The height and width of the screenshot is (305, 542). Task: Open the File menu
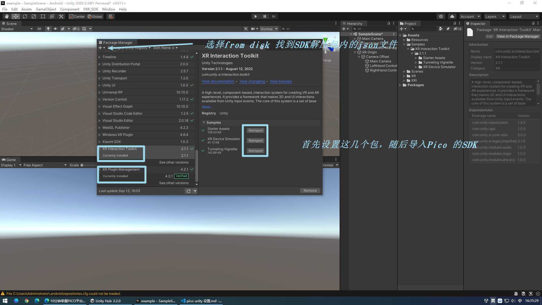(5, 9)
